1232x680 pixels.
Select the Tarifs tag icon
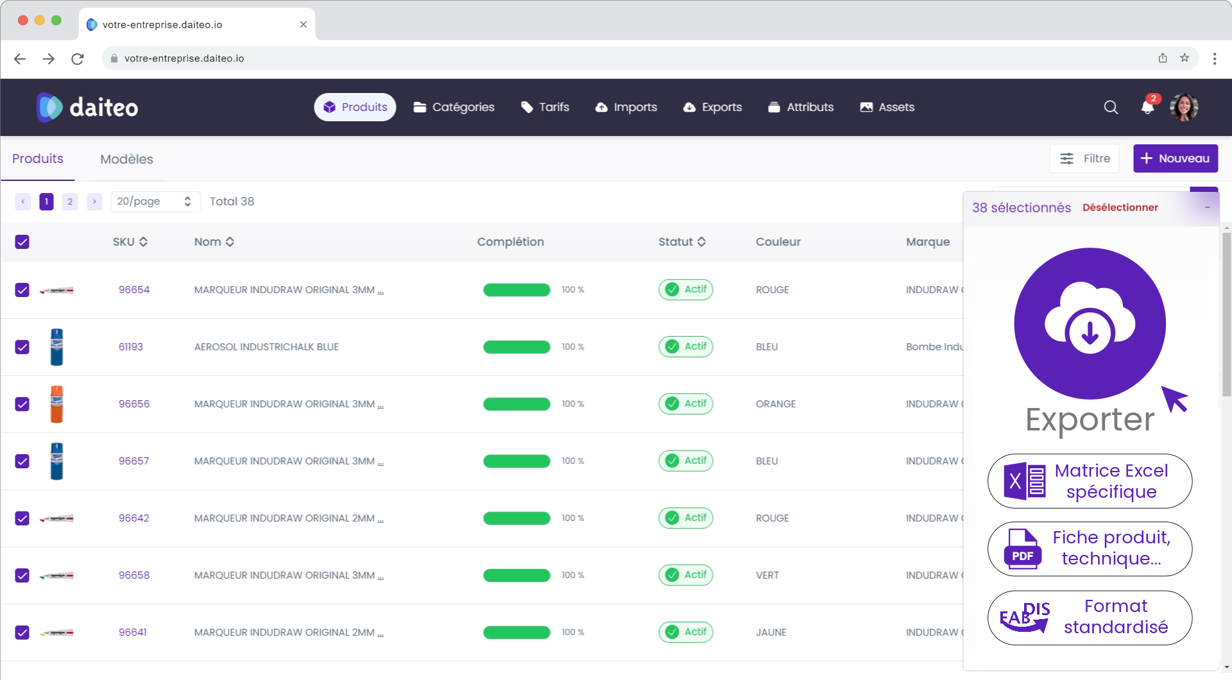coord(526,107)
